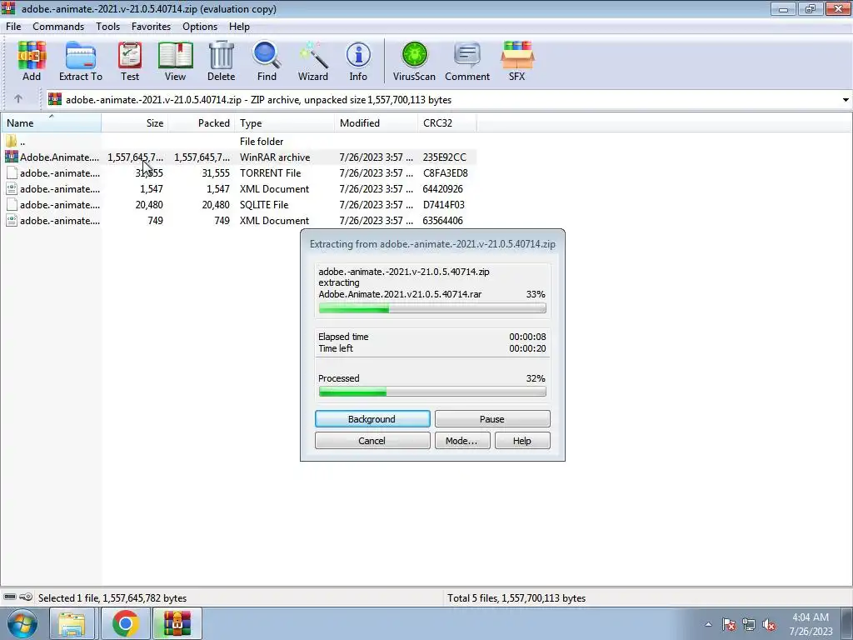Click the Show desktop button

click(847, 623)
